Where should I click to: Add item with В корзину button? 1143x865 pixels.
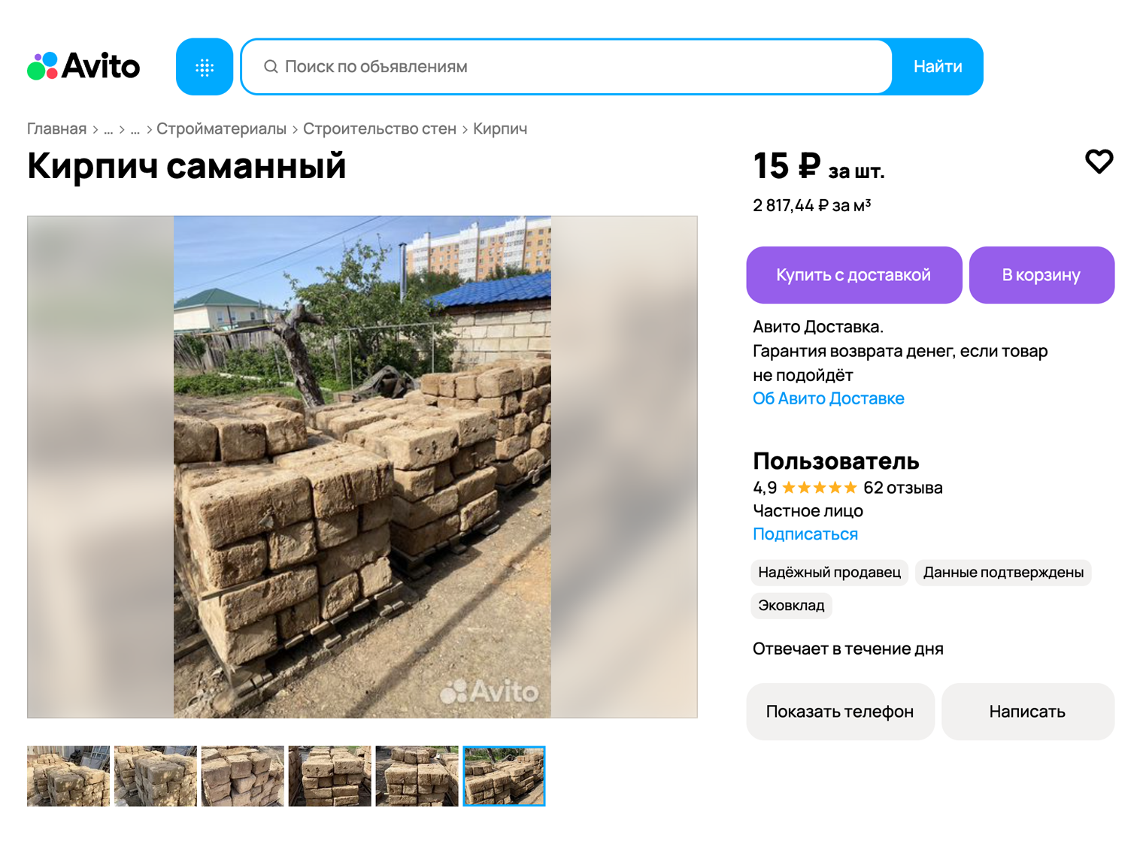[x=1041, y=275]
